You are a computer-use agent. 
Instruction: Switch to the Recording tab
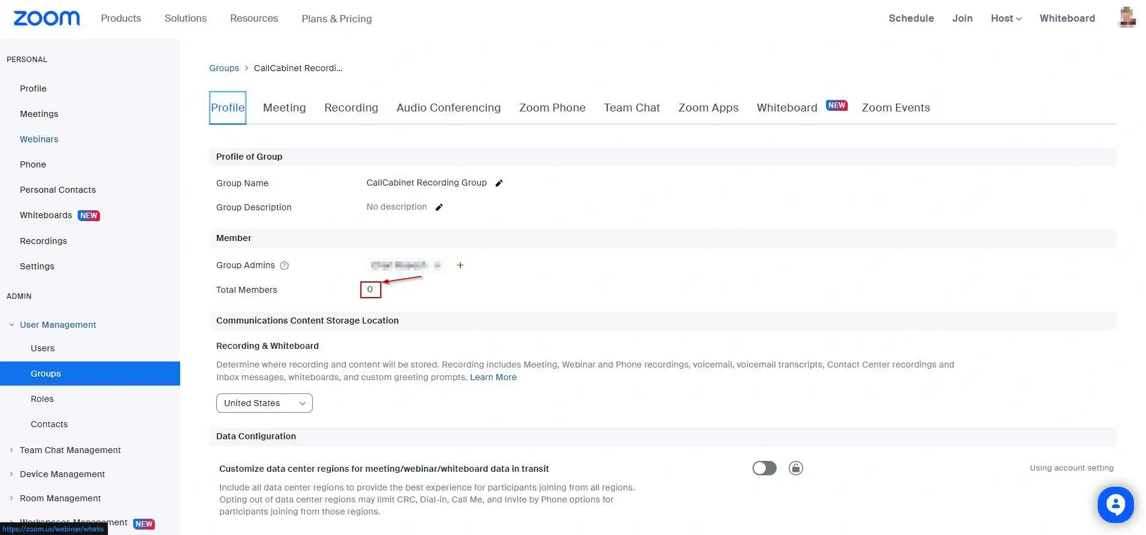pyautogui.click(x=351, y=108)
